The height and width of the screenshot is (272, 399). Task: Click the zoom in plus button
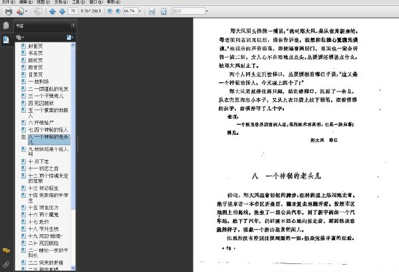118,11
